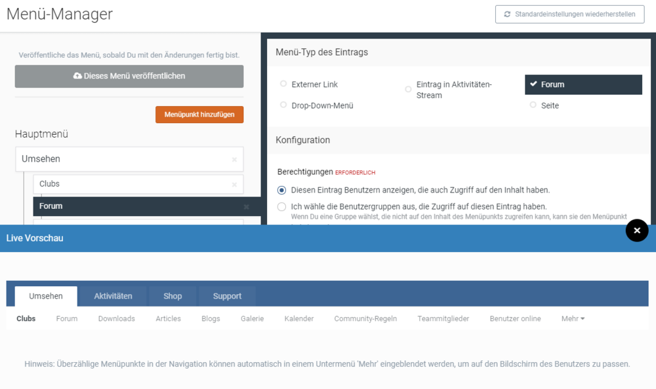
Task: Delete the Clubs entry with its X icon
Action: [x=234, y=185]
